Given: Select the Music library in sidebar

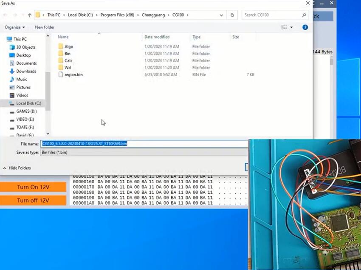Looking at the screenshot, I should click(21, 79).
